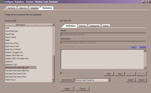The height and width of the screenshot is (93, 151).
Task: Click the Stat Name column header
Action: tap(21, 25)
